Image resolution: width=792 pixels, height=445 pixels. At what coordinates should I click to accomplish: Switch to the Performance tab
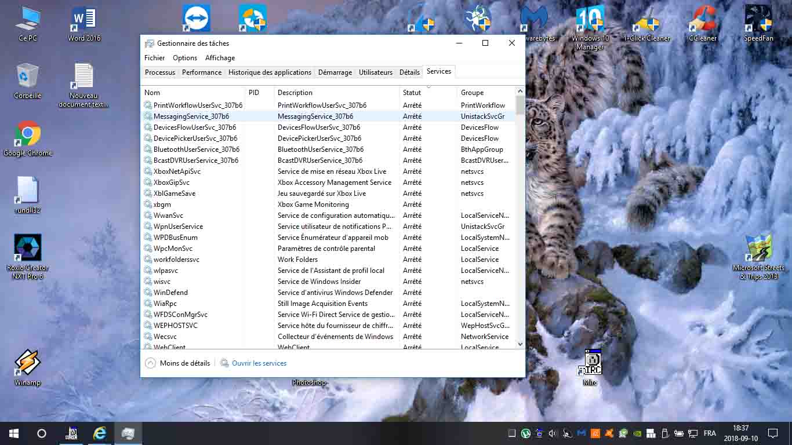click(x=202, y=72)
